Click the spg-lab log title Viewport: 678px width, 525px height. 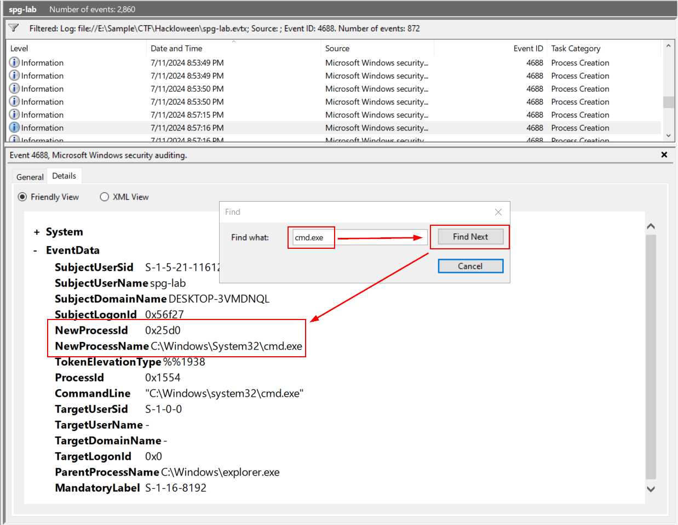point(22,9)
